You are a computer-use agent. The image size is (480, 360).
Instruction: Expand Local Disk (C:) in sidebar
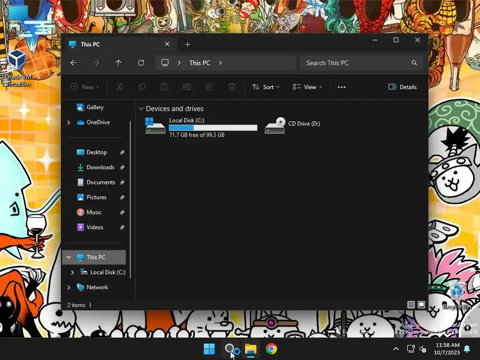72,272
